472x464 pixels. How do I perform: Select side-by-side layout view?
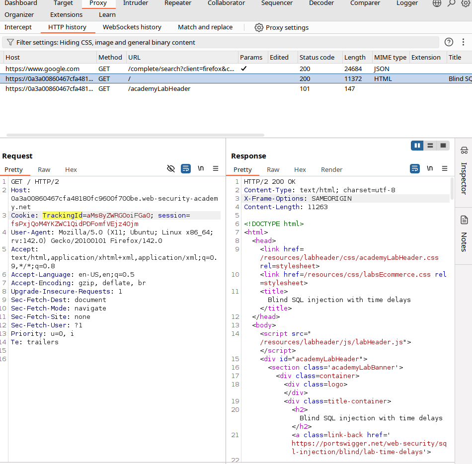click(x=417, y=146)
